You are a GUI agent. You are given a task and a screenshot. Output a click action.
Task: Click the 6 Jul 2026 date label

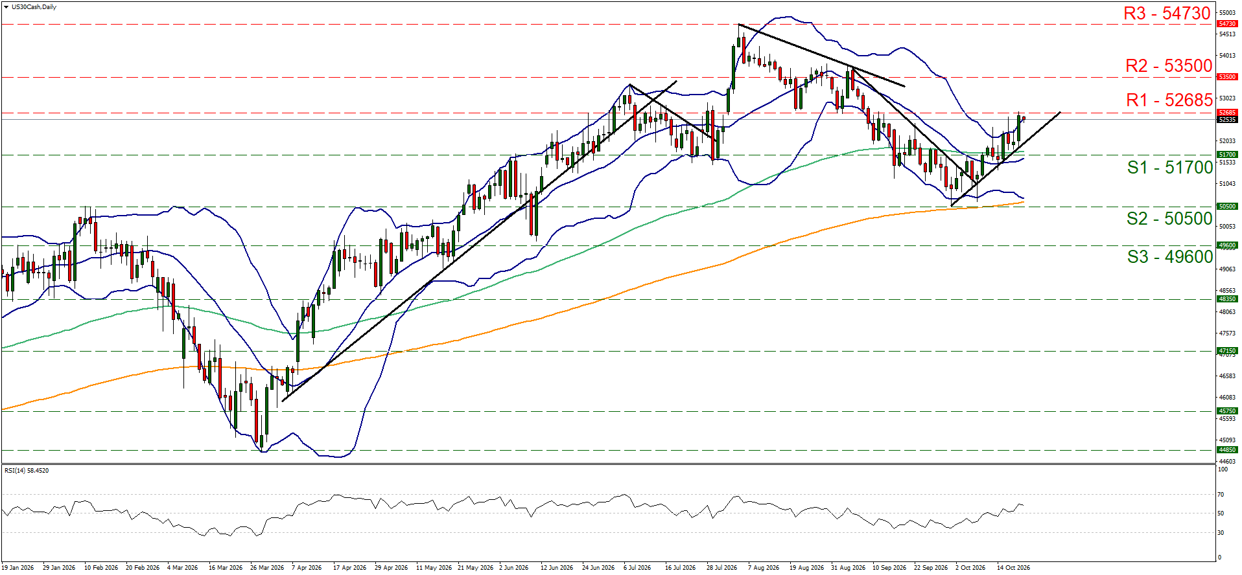coord(637,568)
